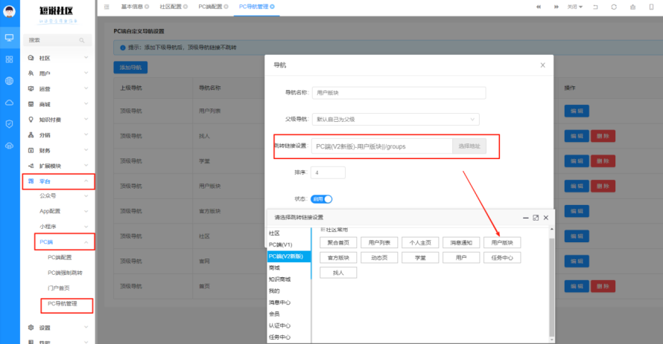Open the user avatar in the top-left corner
Image resolution: width=663 pixels, height=344 pixels.
tap(9, 11)
